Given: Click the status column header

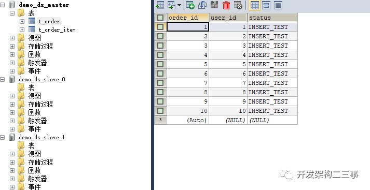Looking at the screenshot, I should click(x=272, y=18).
